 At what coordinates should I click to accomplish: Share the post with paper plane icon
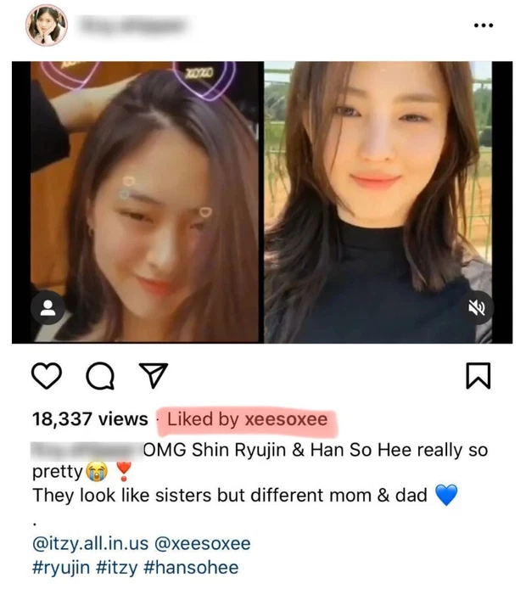pyautogui.click(x=154, y=375)
